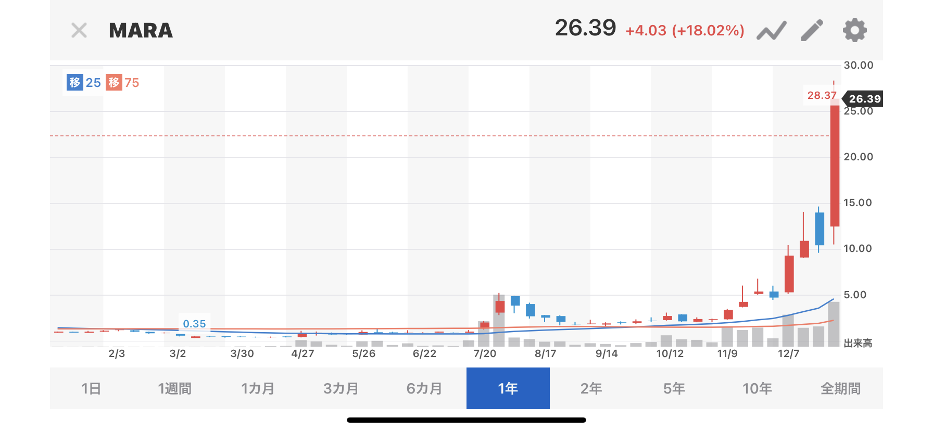Viewport: 933px width, 431px height.
Task: Open the chart type line icon
Action: click(771, 31)
